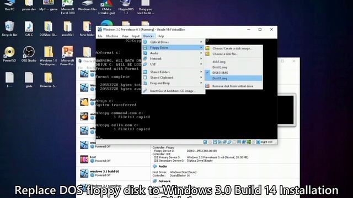Click 'Windows 3.0 Pre-release 0.vdi (Normal, 20.00 MB)'
The width and height of the screenshot is (353, 198).
click(x=217, y=157)
